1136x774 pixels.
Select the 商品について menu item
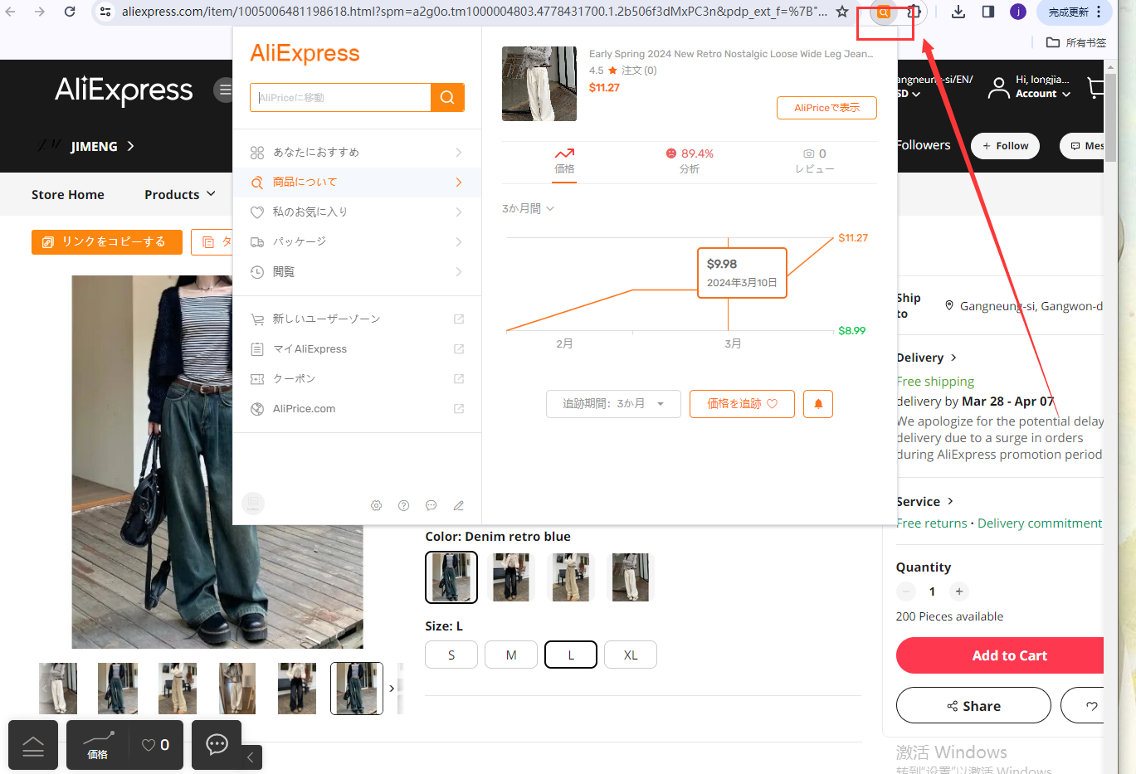click(357, 183)
